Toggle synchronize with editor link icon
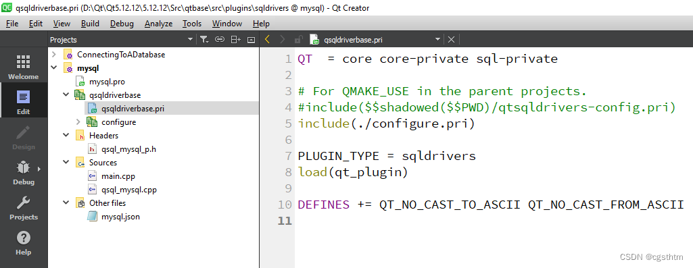The height and width of the screenshot is (268, 693). point(220,40)
